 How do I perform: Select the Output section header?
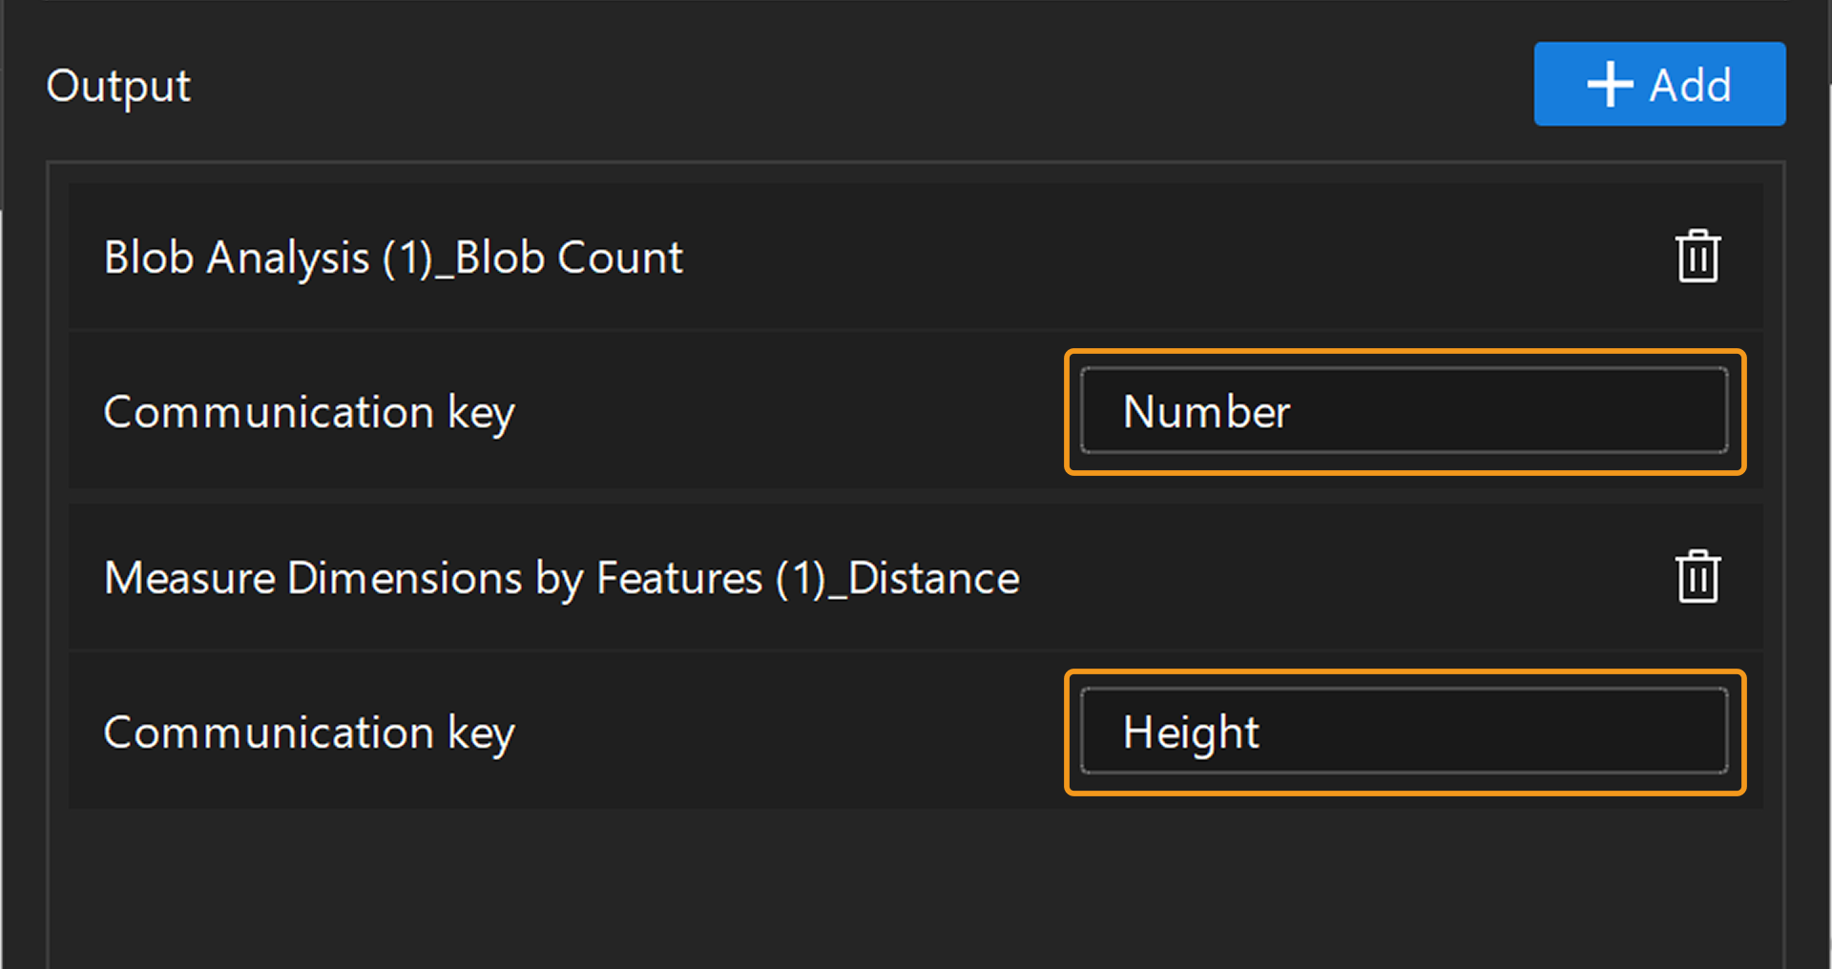pyautogui.click(x=117, y=85)
